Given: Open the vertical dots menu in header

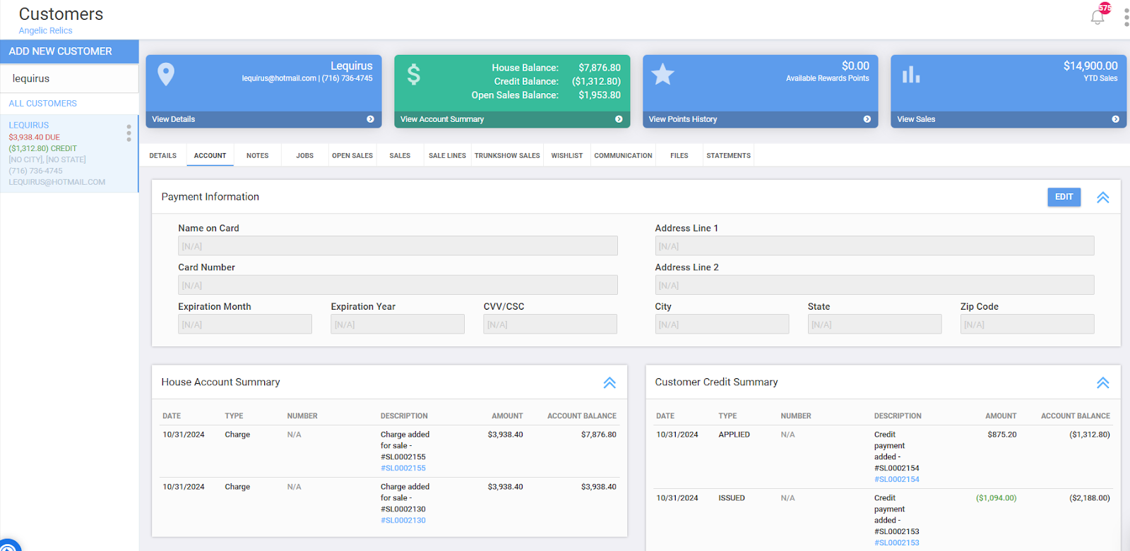Looking at the screenshot, I should click(x=1126, y=18).
